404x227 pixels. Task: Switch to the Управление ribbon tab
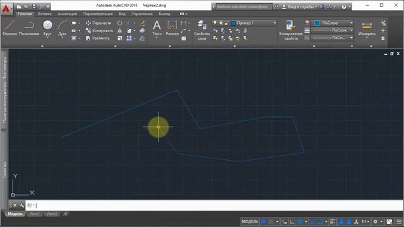pyautogui.click(x=142, y=14)
